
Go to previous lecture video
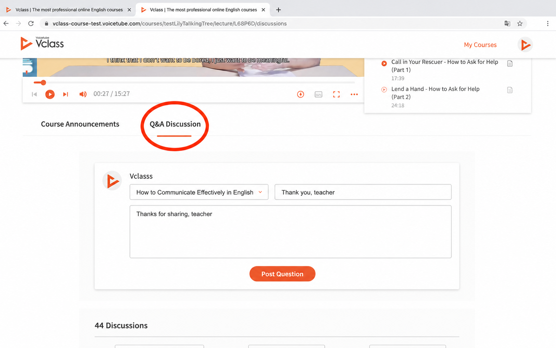pos(34,94)
